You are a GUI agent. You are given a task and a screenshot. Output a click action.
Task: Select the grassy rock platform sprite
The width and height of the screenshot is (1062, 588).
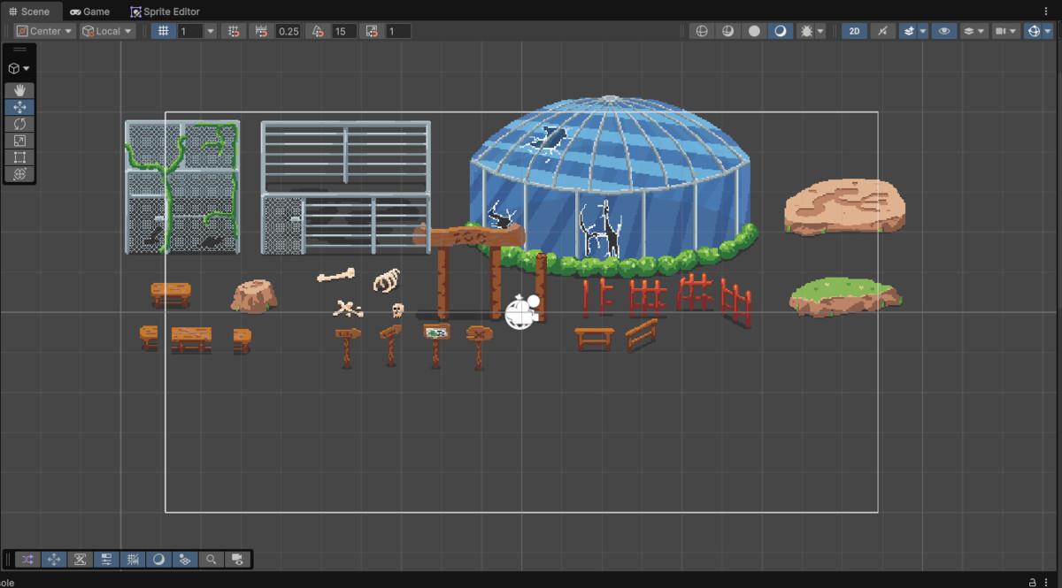pyautogui.click(x=846, y=297)
